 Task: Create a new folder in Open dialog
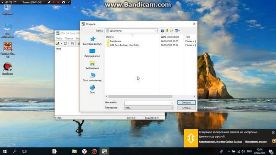click(172, 31)
